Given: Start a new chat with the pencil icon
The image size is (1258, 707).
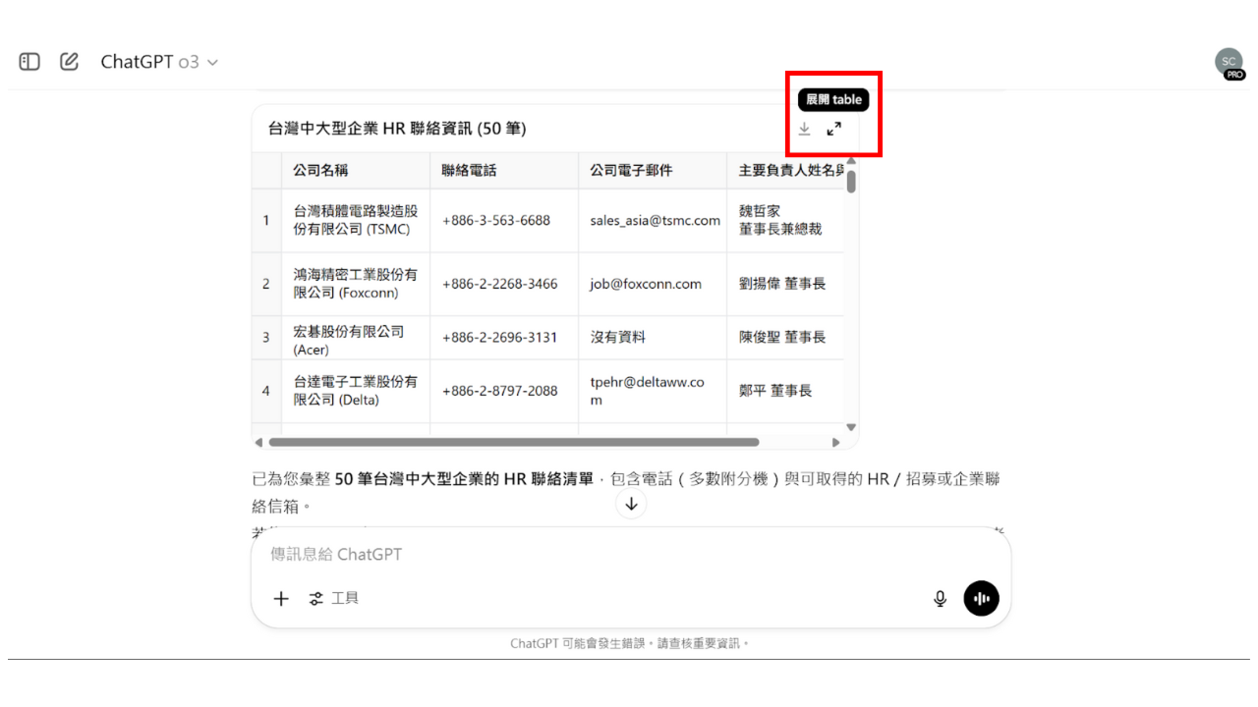Looking at the screenshot, I should coord(69,62).
